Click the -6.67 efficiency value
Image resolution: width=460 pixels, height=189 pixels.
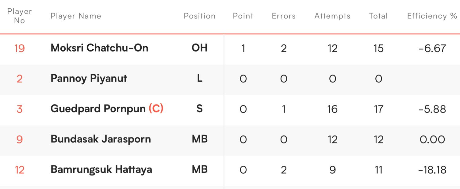point(432,48)
